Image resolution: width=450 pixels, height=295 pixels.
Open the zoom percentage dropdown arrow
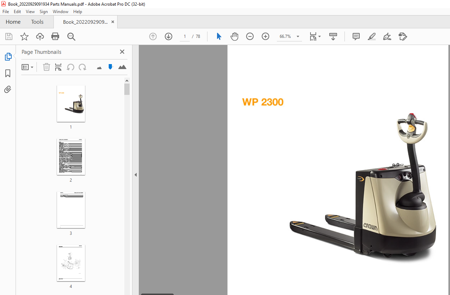click(x=298, y=36)
